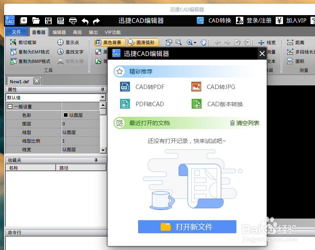Viewport: 315px width, 250px height.
Task: Toggle 黑色背景 button
Action: click(110, 42)
